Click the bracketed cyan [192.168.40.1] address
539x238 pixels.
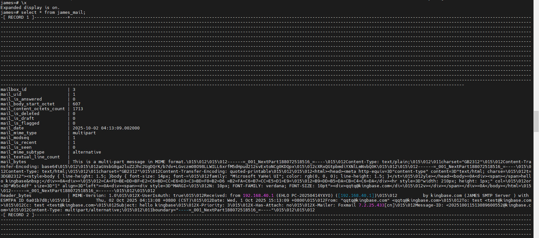point(356,196)
